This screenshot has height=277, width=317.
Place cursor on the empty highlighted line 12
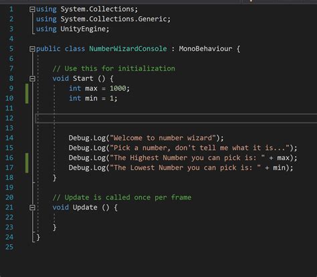(176, 118)
